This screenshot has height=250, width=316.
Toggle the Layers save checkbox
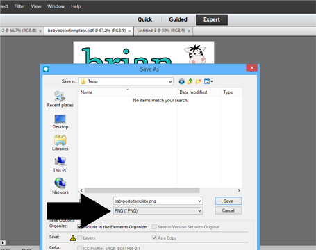click(80, 237)
